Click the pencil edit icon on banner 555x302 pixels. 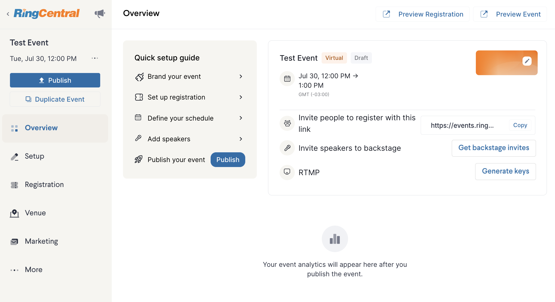pos(527,61)
